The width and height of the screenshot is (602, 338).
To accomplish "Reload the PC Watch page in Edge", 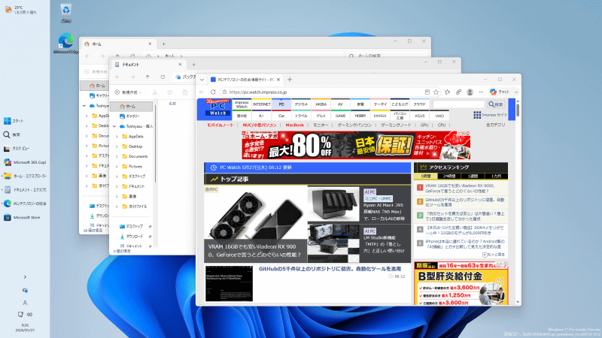I will click(x=213, y=92).
